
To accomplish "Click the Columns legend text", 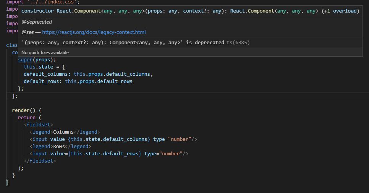I will tap(63, 132).
